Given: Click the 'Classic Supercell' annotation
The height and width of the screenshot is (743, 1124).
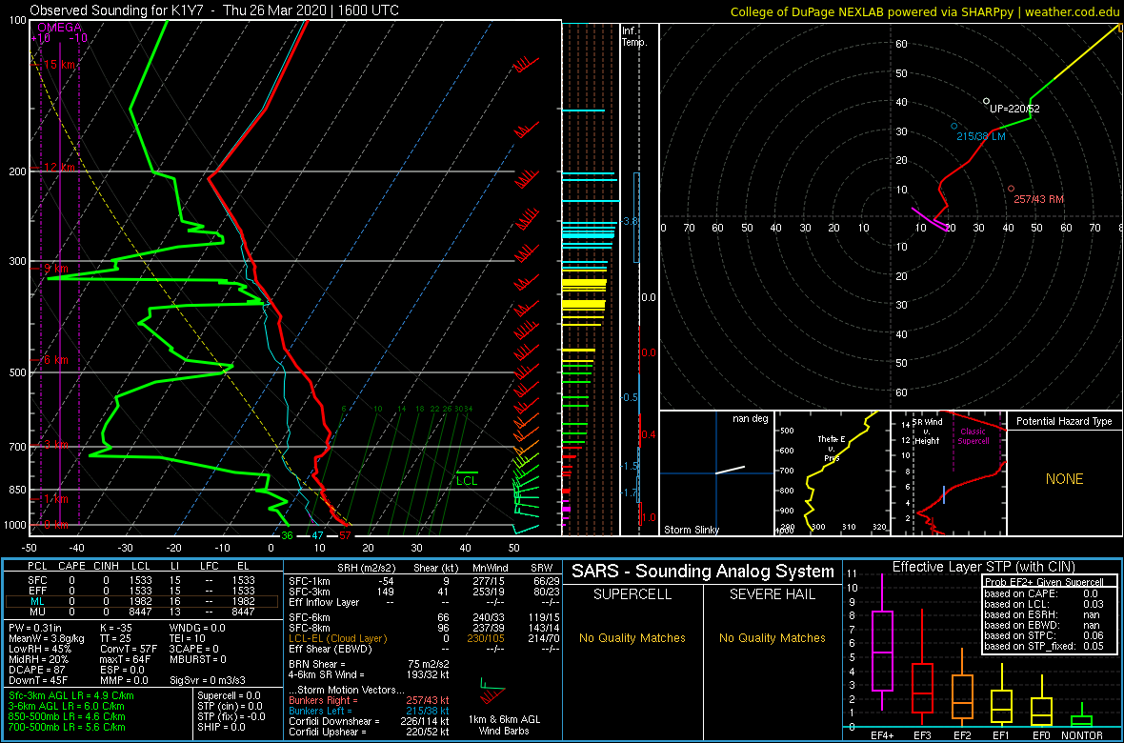Looking at the screenshot, I should click(973, 436).
